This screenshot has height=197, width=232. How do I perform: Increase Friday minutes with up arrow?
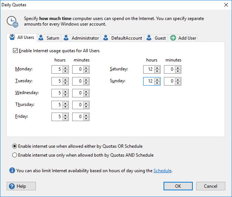(86, 115)
